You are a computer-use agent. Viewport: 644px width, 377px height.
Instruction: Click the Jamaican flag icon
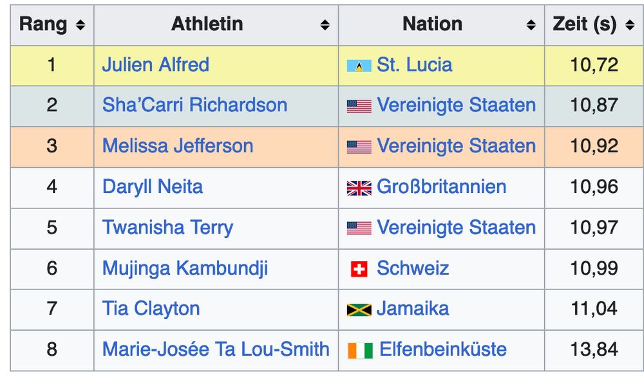(x=359, y=309)
